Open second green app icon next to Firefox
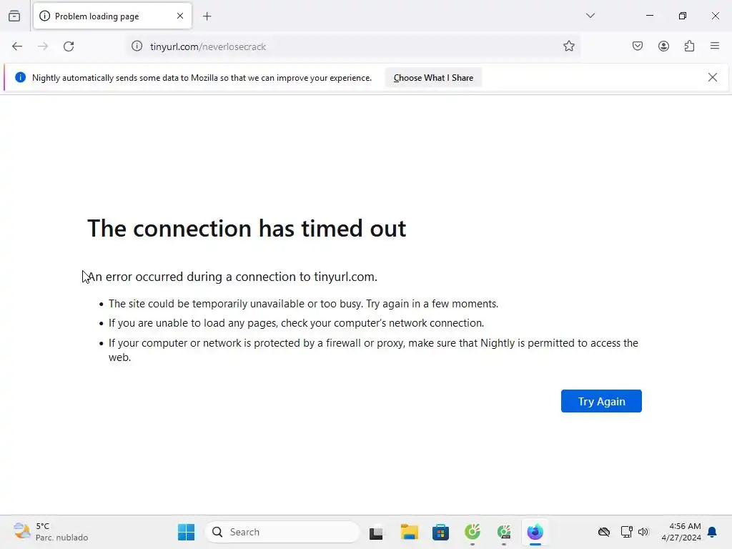This screenshot has width=732, height=549. pos(504,532)
